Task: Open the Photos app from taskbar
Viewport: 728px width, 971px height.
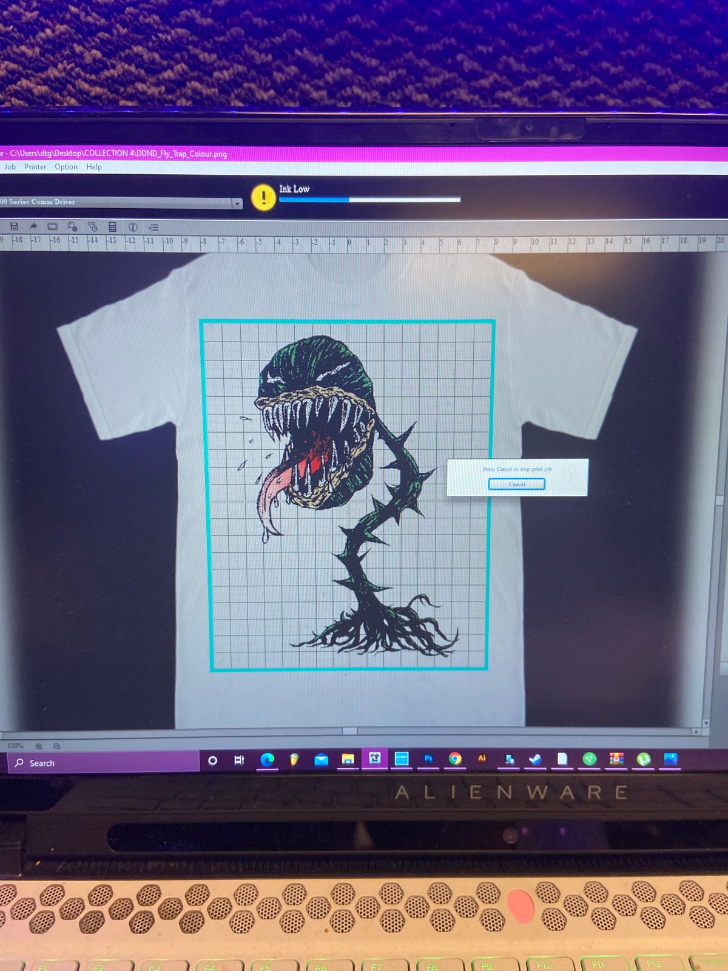Action: point(670,759)
